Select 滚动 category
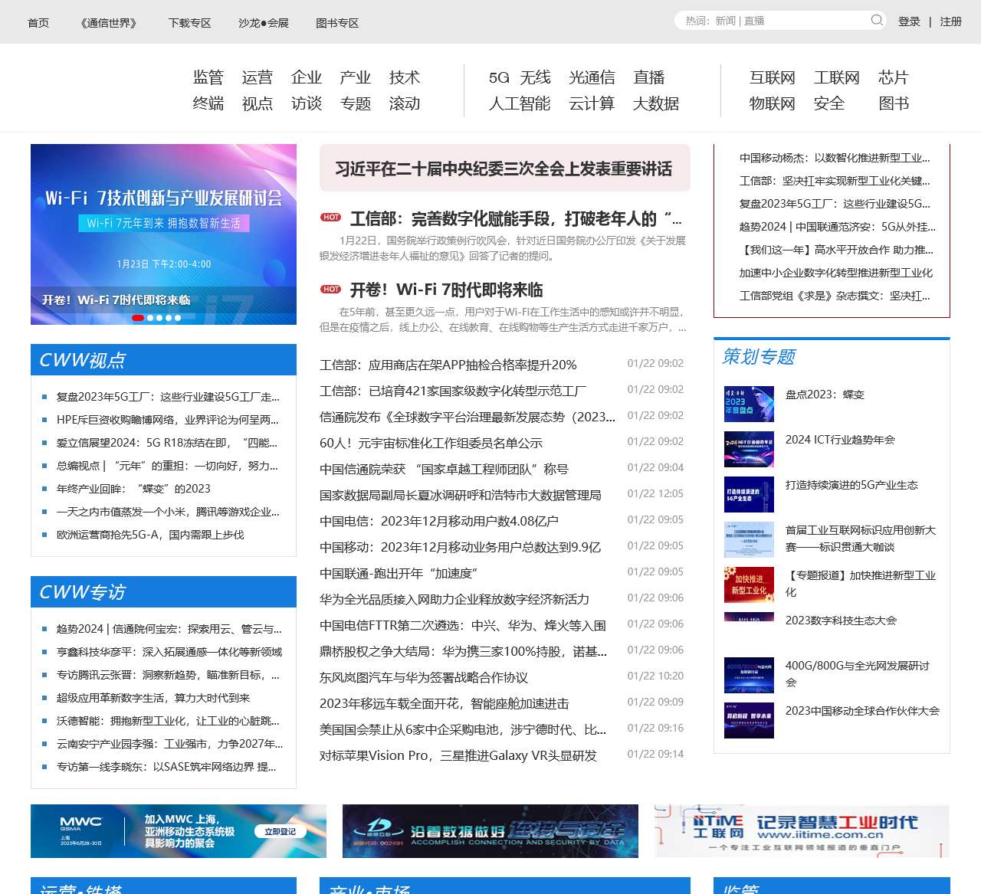The image size is (981, 894). (x=405, y=103)
